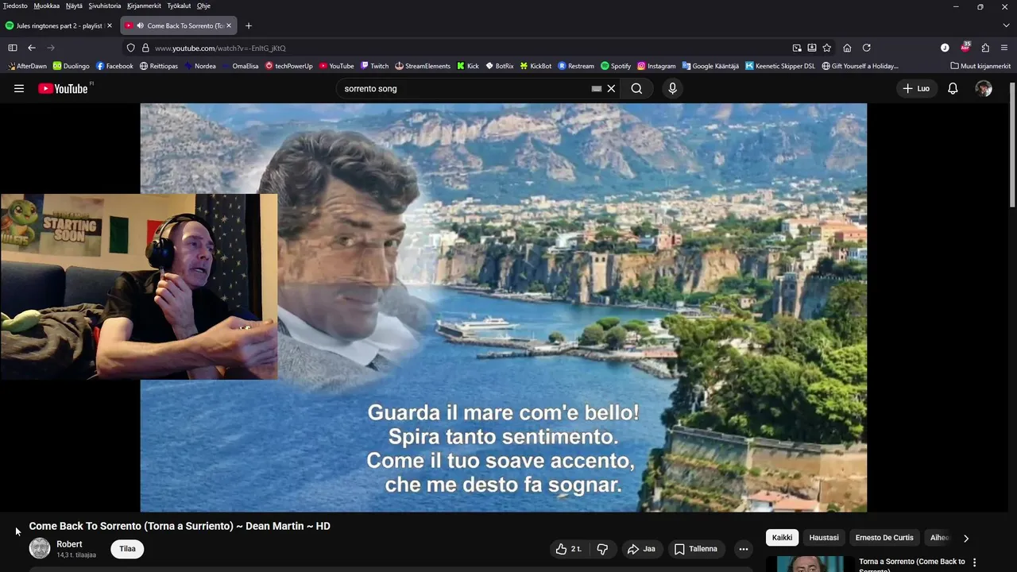The image size is (1017, 572).
Task: Click the install-app icon in address bar
Action: coord(812,48)
